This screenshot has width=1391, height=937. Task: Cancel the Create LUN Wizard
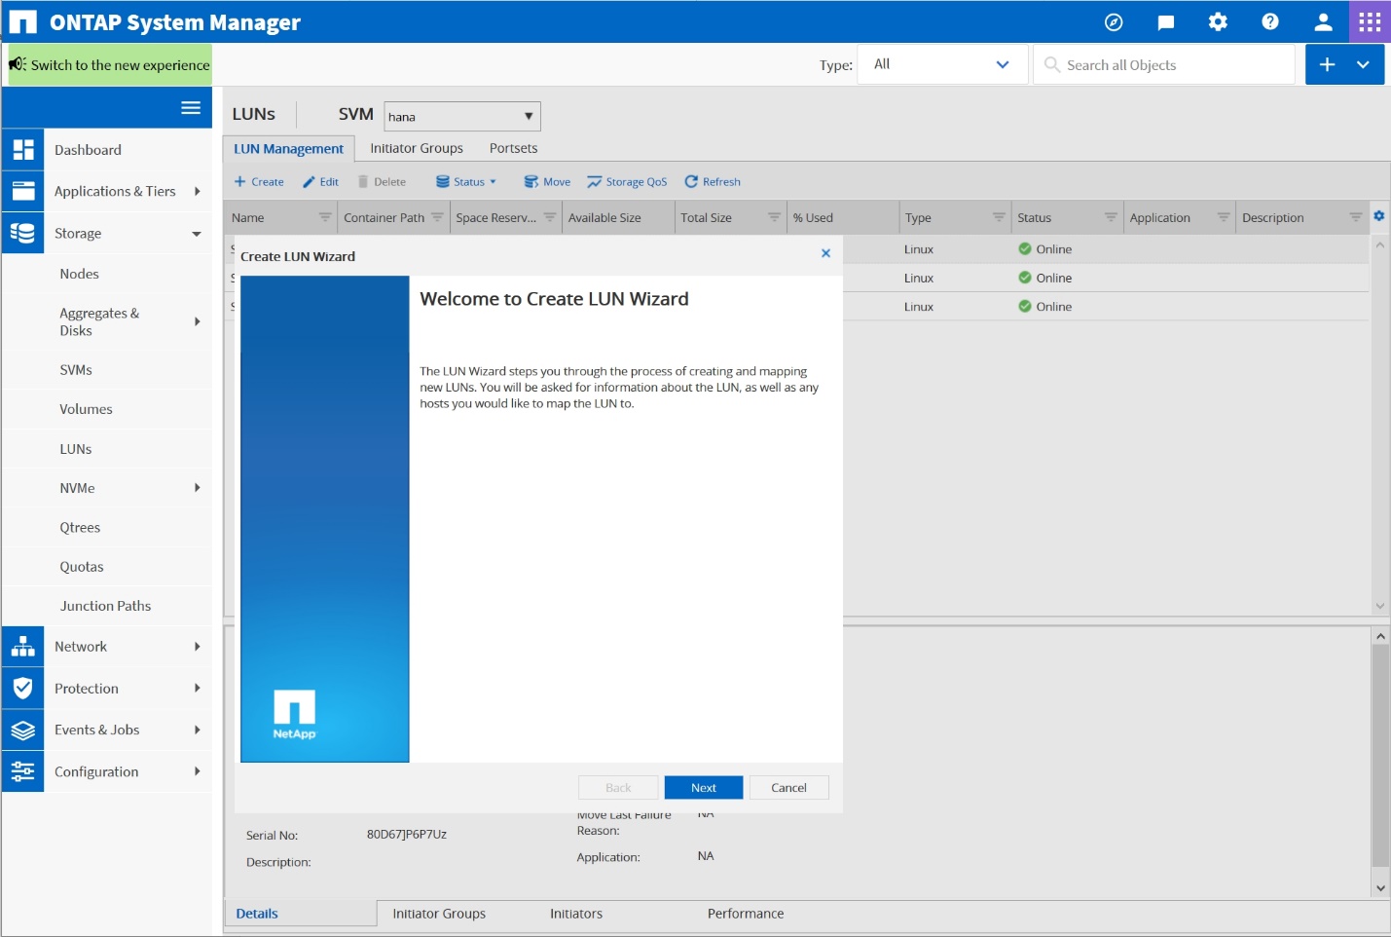pos(788,788)
